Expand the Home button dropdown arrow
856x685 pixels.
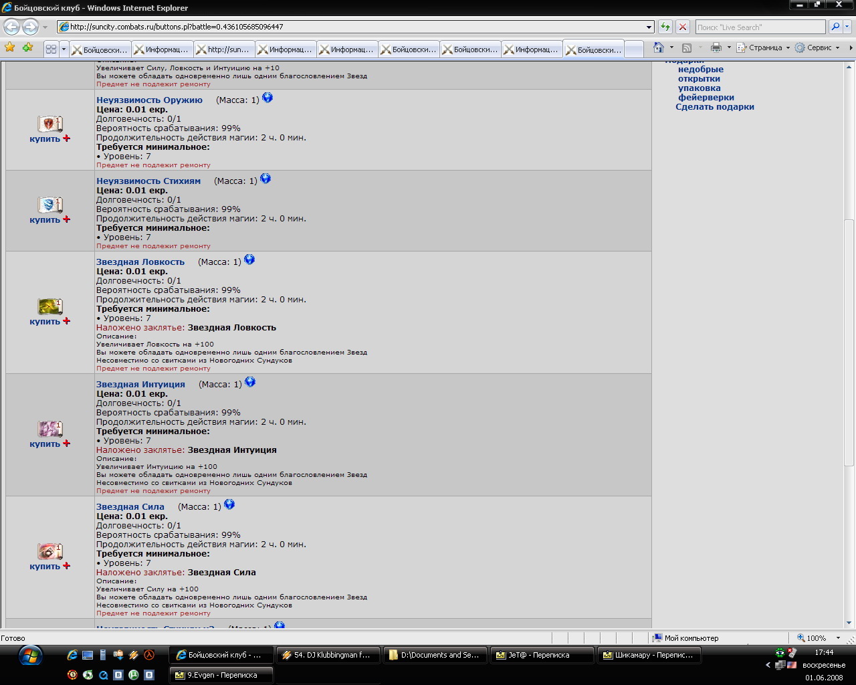[x=671, y=47]
